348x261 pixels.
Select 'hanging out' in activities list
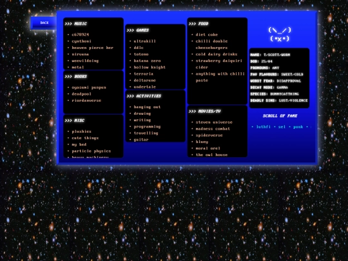point(147,107)
